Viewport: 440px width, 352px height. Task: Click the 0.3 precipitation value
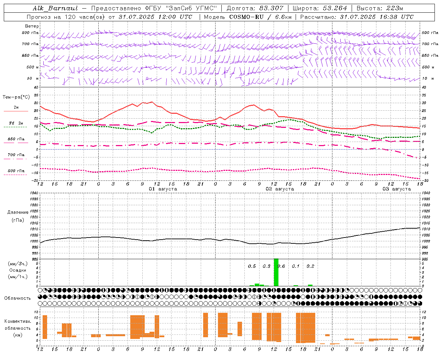(x=266, y=266)
